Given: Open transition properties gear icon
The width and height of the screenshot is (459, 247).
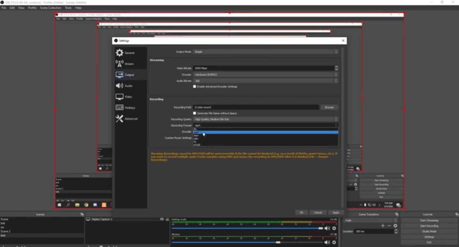Looking at the screenshot, I should [395, 226].
